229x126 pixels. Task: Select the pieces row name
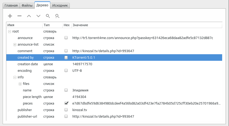(28, 103)
